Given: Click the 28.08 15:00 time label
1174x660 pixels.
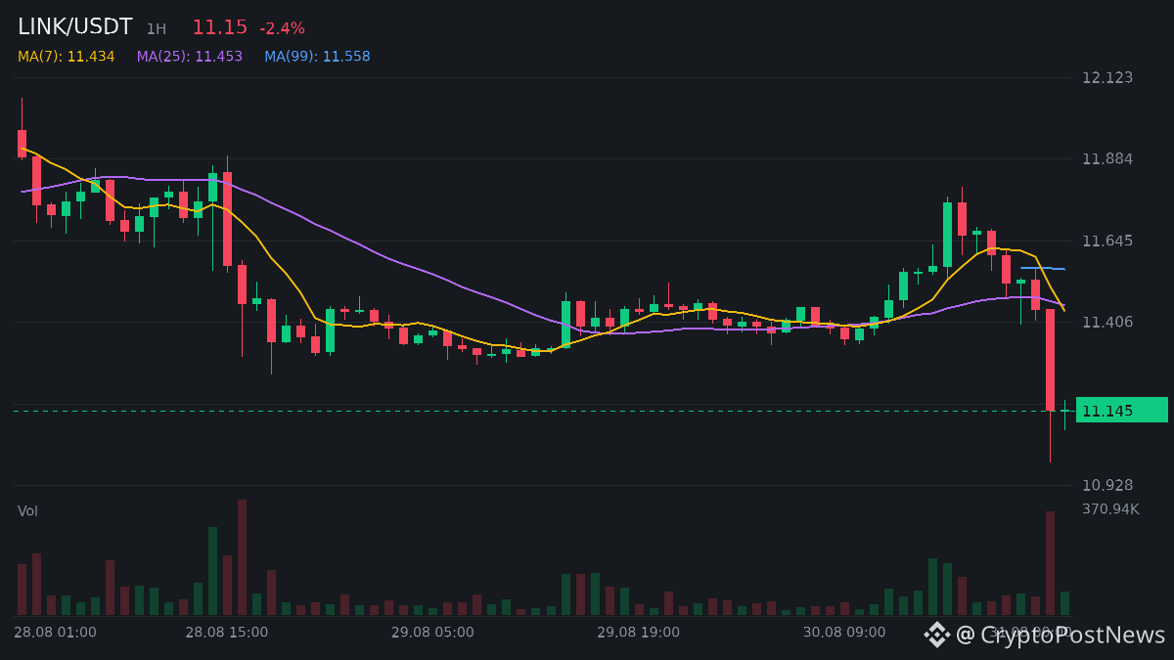Looking at the screenshot, I should tap(227, 632).
